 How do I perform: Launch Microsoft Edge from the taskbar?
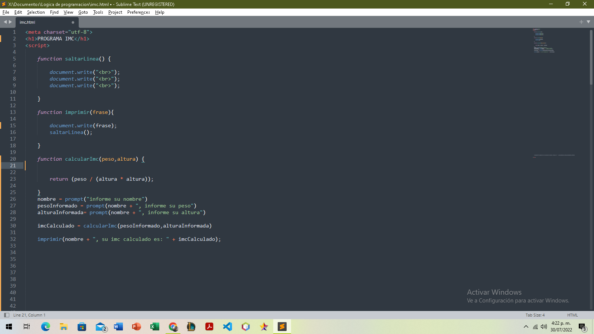[x=45, y=327]
